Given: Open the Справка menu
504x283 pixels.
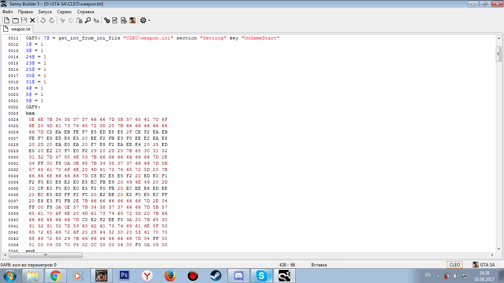Looking at the screenshot, I should [86, 12].
